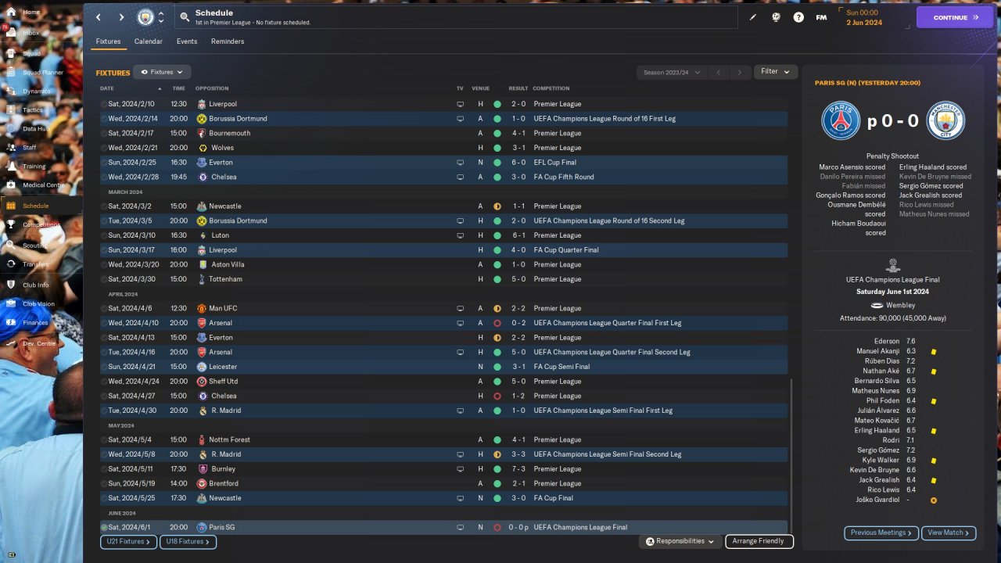
Task: Select Squad Planner in the sidebar menu
Action: [41, 73]
